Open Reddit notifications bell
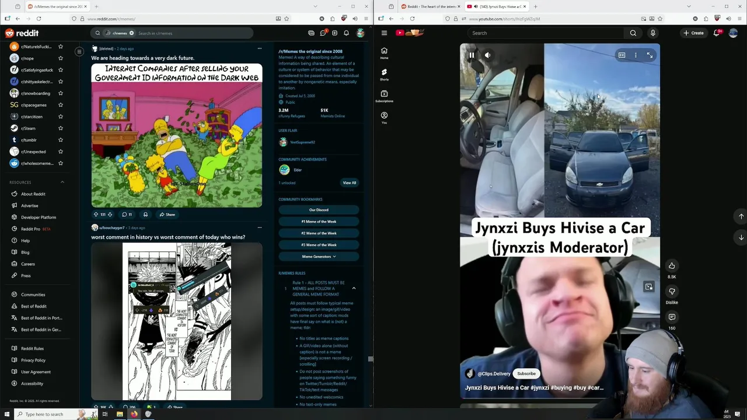 [x=346, y=33]
